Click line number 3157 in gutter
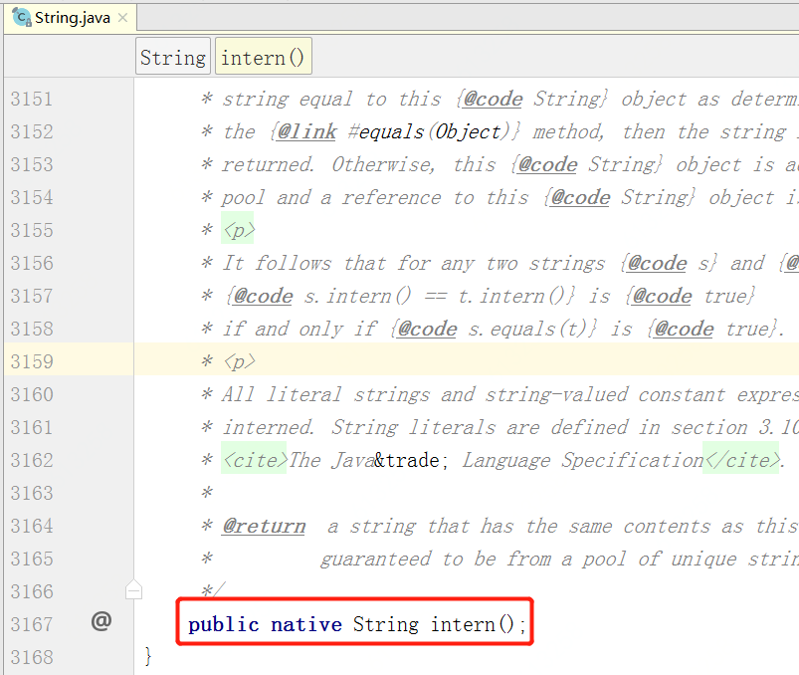This screenshot has width=799, height=675. 32,297
